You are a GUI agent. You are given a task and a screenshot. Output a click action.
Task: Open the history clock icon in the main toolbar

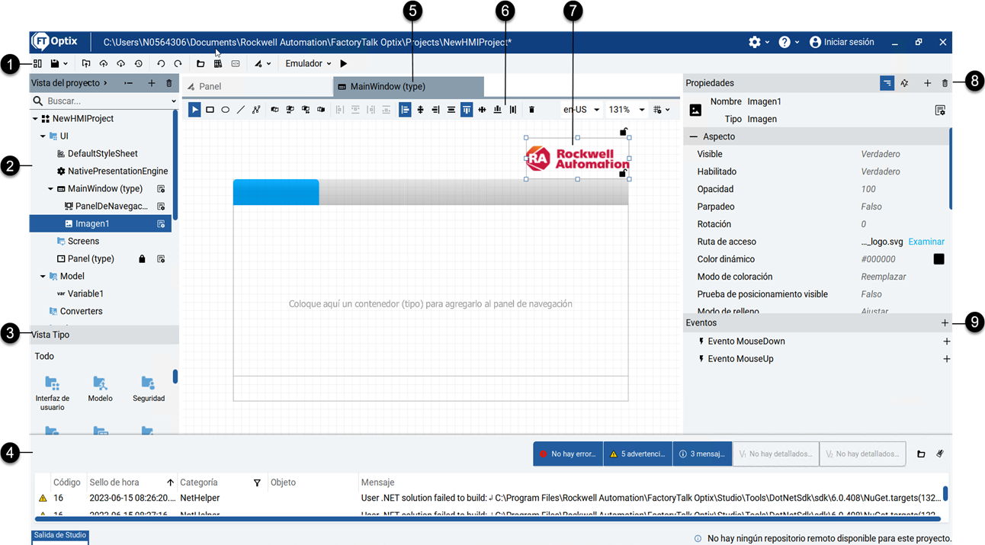point(138,64)
